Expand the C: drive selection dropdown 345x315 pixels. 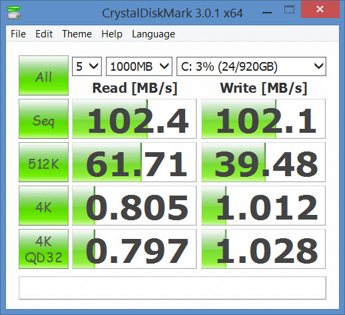point(251,67)
